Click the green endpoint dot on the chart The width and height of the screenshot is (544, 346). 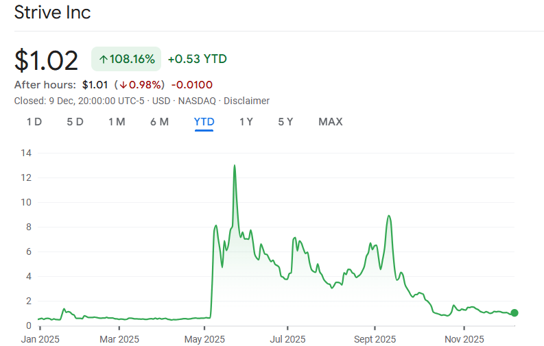(x=515, y=312)
